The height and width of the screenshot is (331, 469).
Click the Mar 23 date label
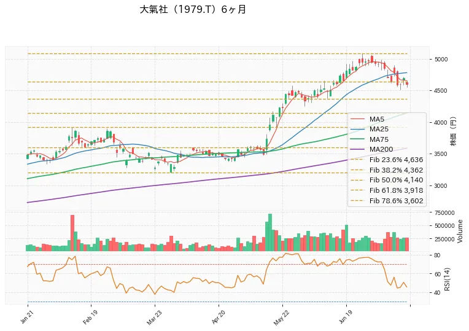click(x=153, y=317)
